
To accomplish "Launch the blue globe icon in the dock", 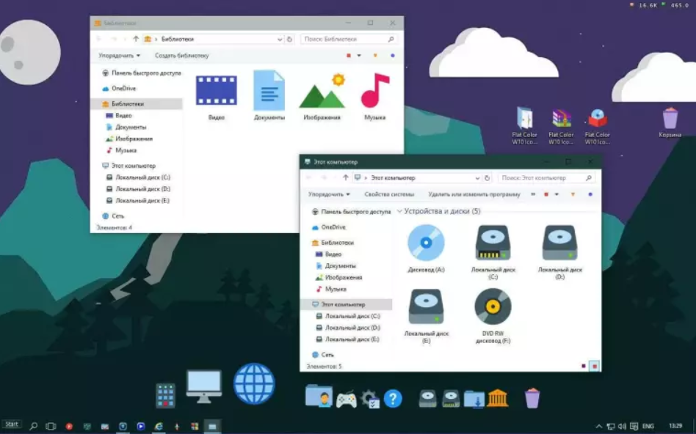I will (x=254, y=383).
